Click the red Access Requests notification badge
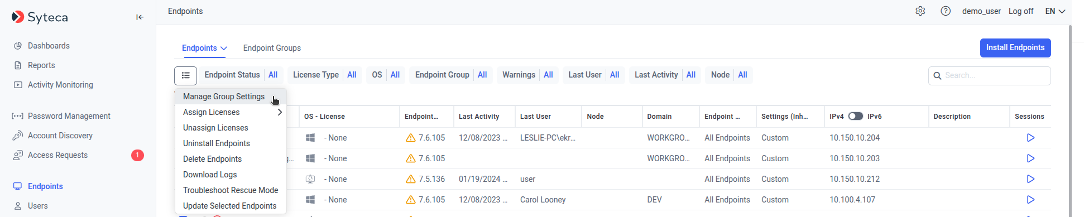Viewport: 1084px width, 217px height. [x=137, y=155]
